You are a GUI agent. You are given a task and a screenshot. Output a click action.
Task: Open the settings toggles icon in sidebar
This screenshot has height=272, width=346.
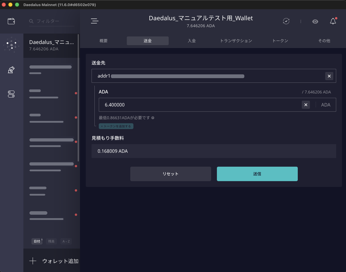pyautogui.click(x=11, y=94)
